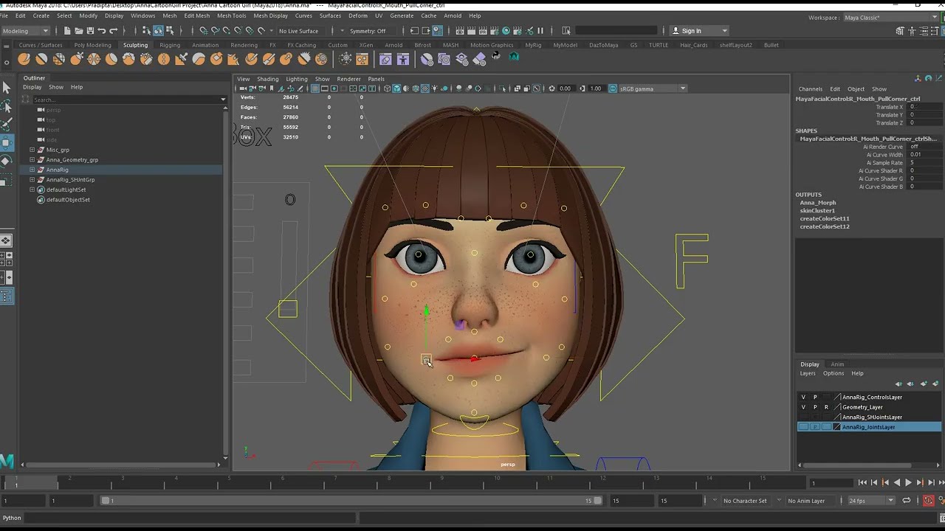Click the Open Scene folder icon
Viewport: 945px width, 531px height.
coord(78,31)
